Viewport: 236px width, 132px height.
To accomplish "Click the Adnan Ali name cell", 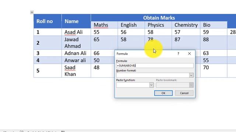I will [x=76, y=53].
